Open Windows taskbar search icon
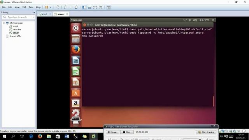The height and width of the screenshot is (140, 249). (x=13, y=136)
